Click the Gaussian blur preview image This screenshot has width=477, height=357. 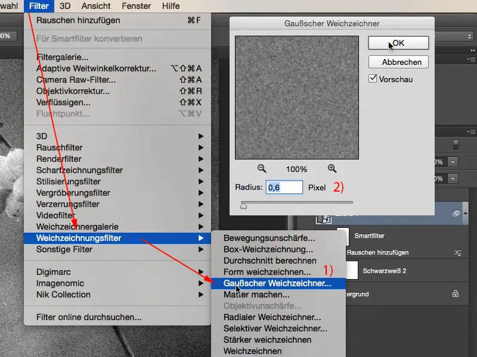coord(296,98)
